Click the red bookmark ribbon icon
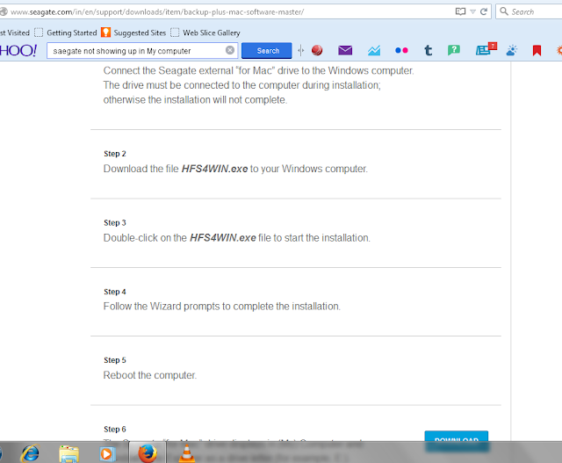562x463 pixels. click(x=537, y=51)
